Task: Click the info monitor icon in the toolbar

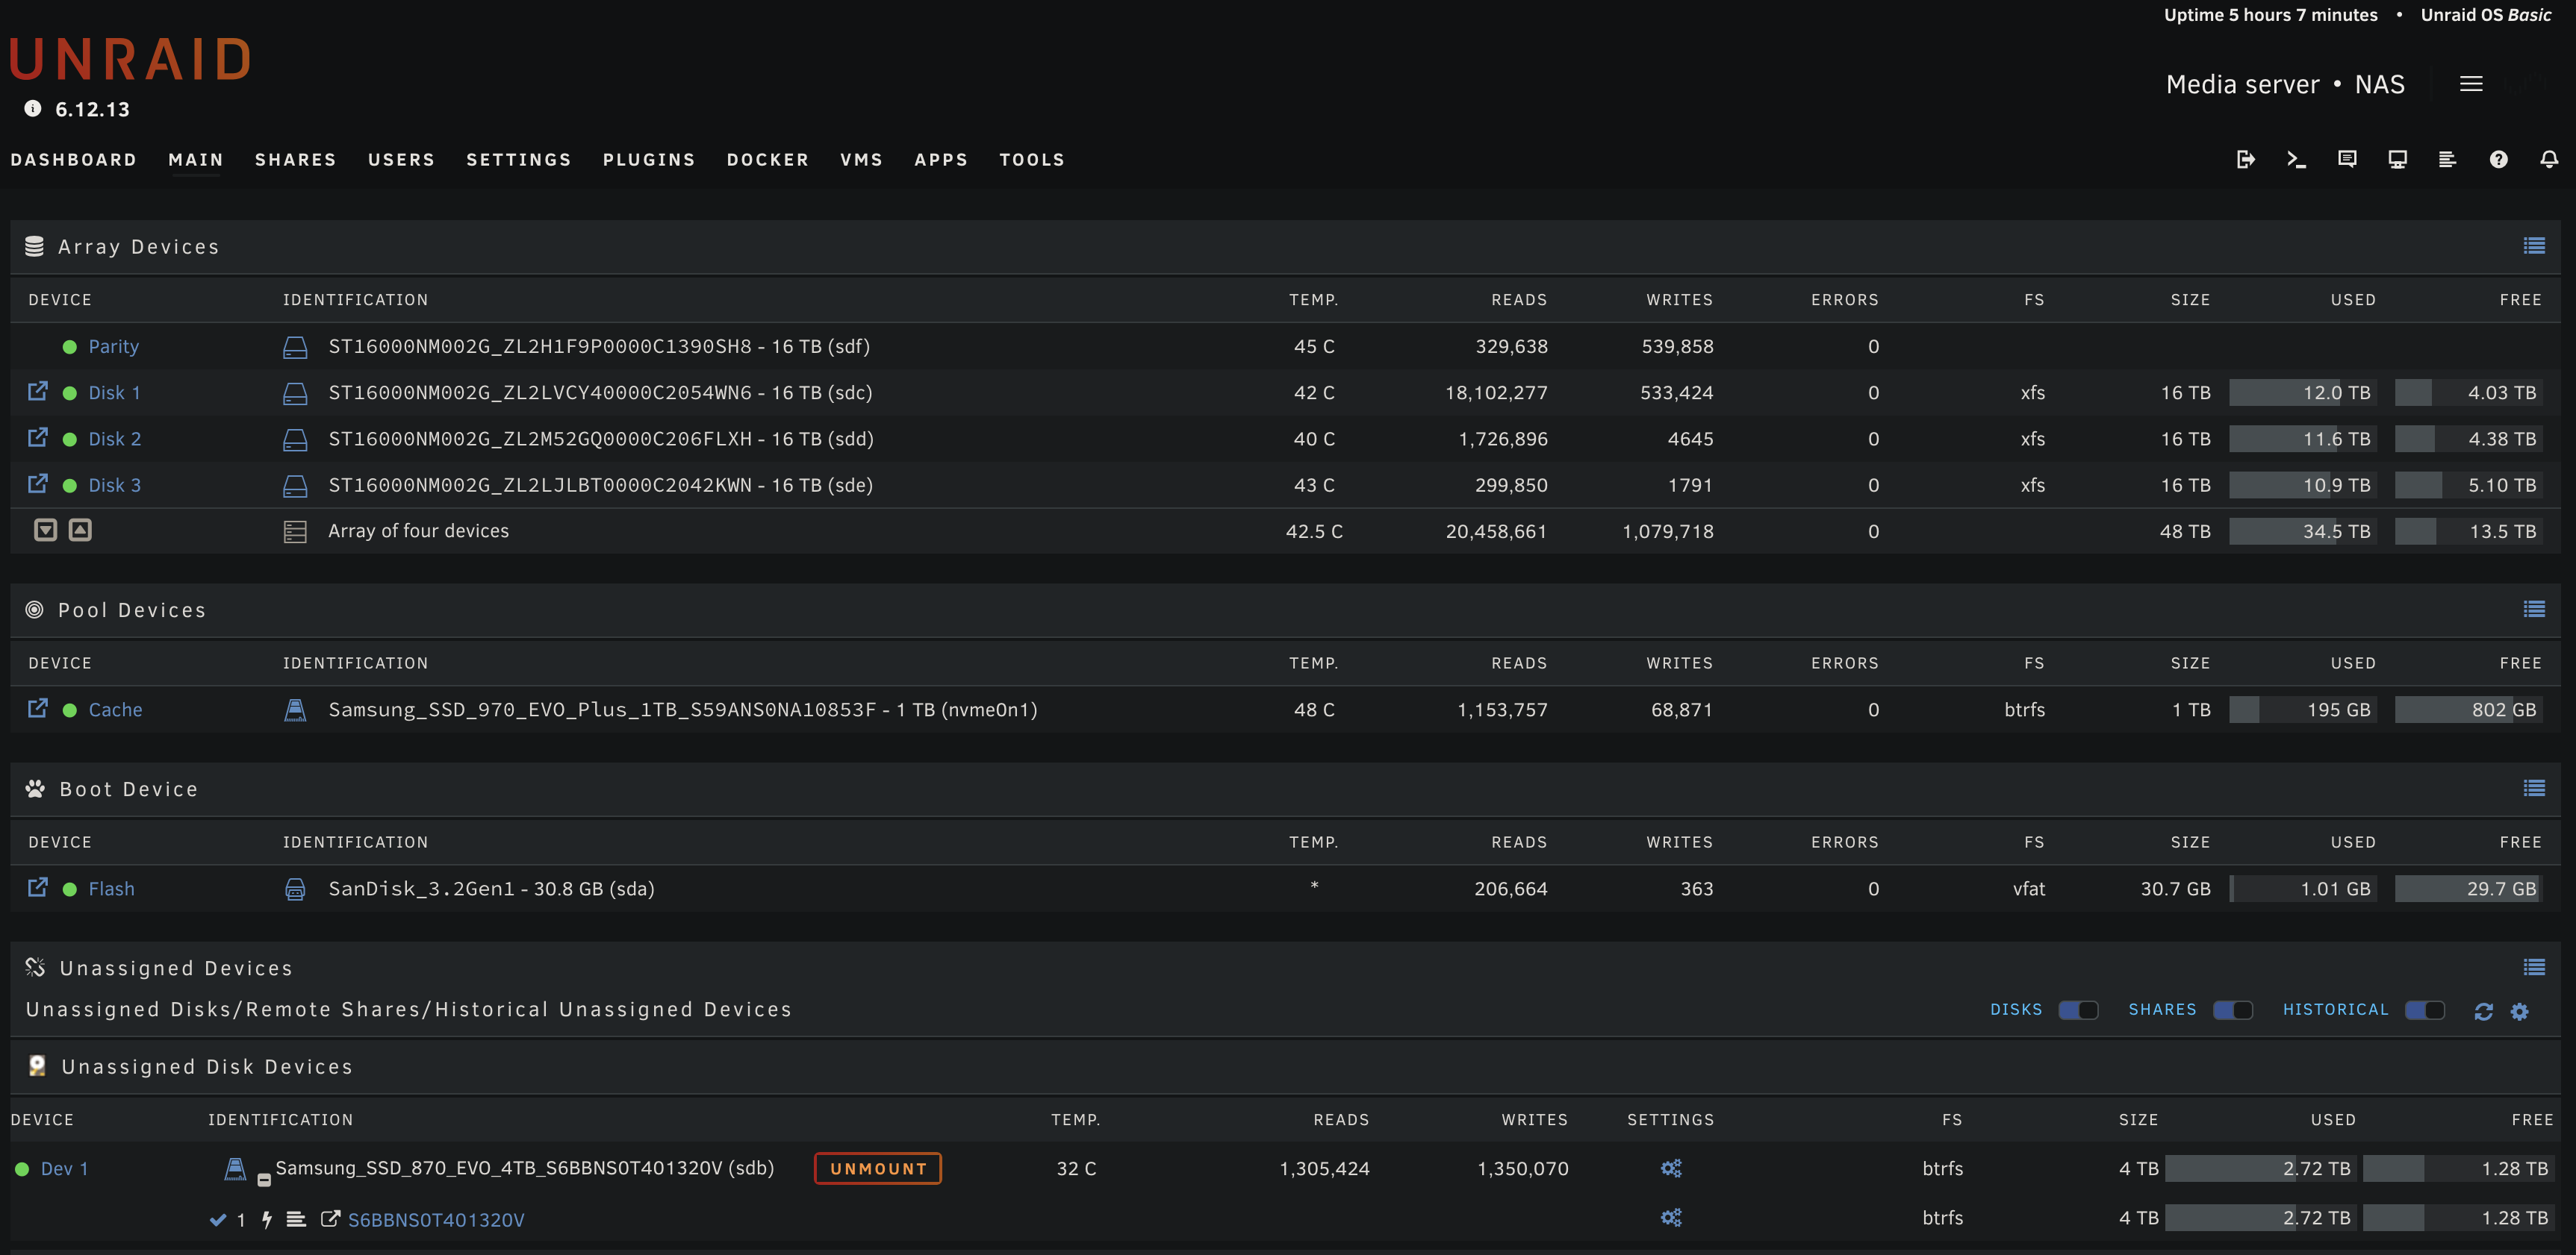Action: coord(2397,160)
